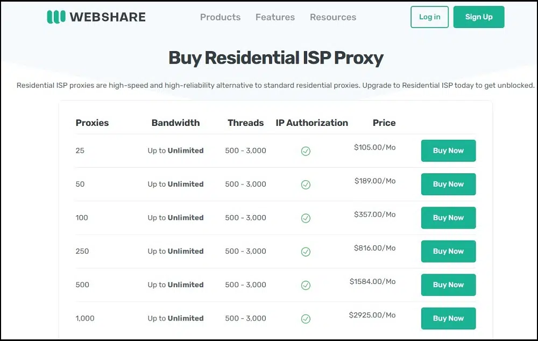Buy the 25 proxies plan for $105.00
Image resolution: width=538 pixels, height=341 pixels.
pos(448,151)
